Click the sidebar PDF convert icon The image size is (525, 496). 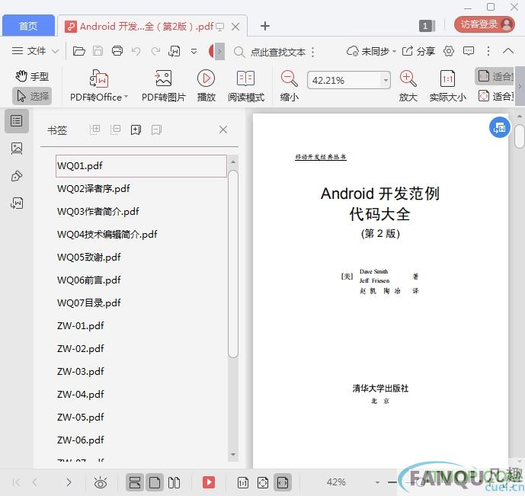[x=17, y=203]
